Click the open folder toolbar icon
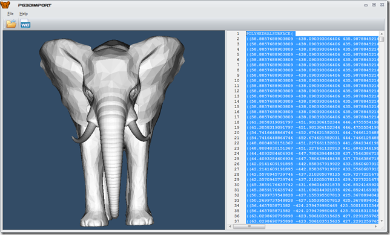Image resolution: width=390 pixels, height=235 pixels. click(11, 24)
